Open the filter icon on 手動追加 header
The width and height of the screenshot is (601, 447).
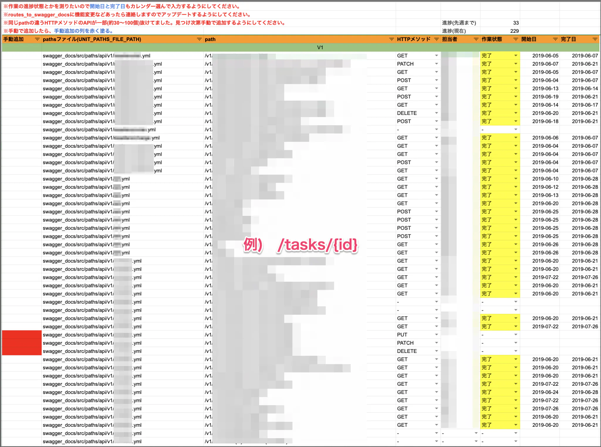[37, 39]
